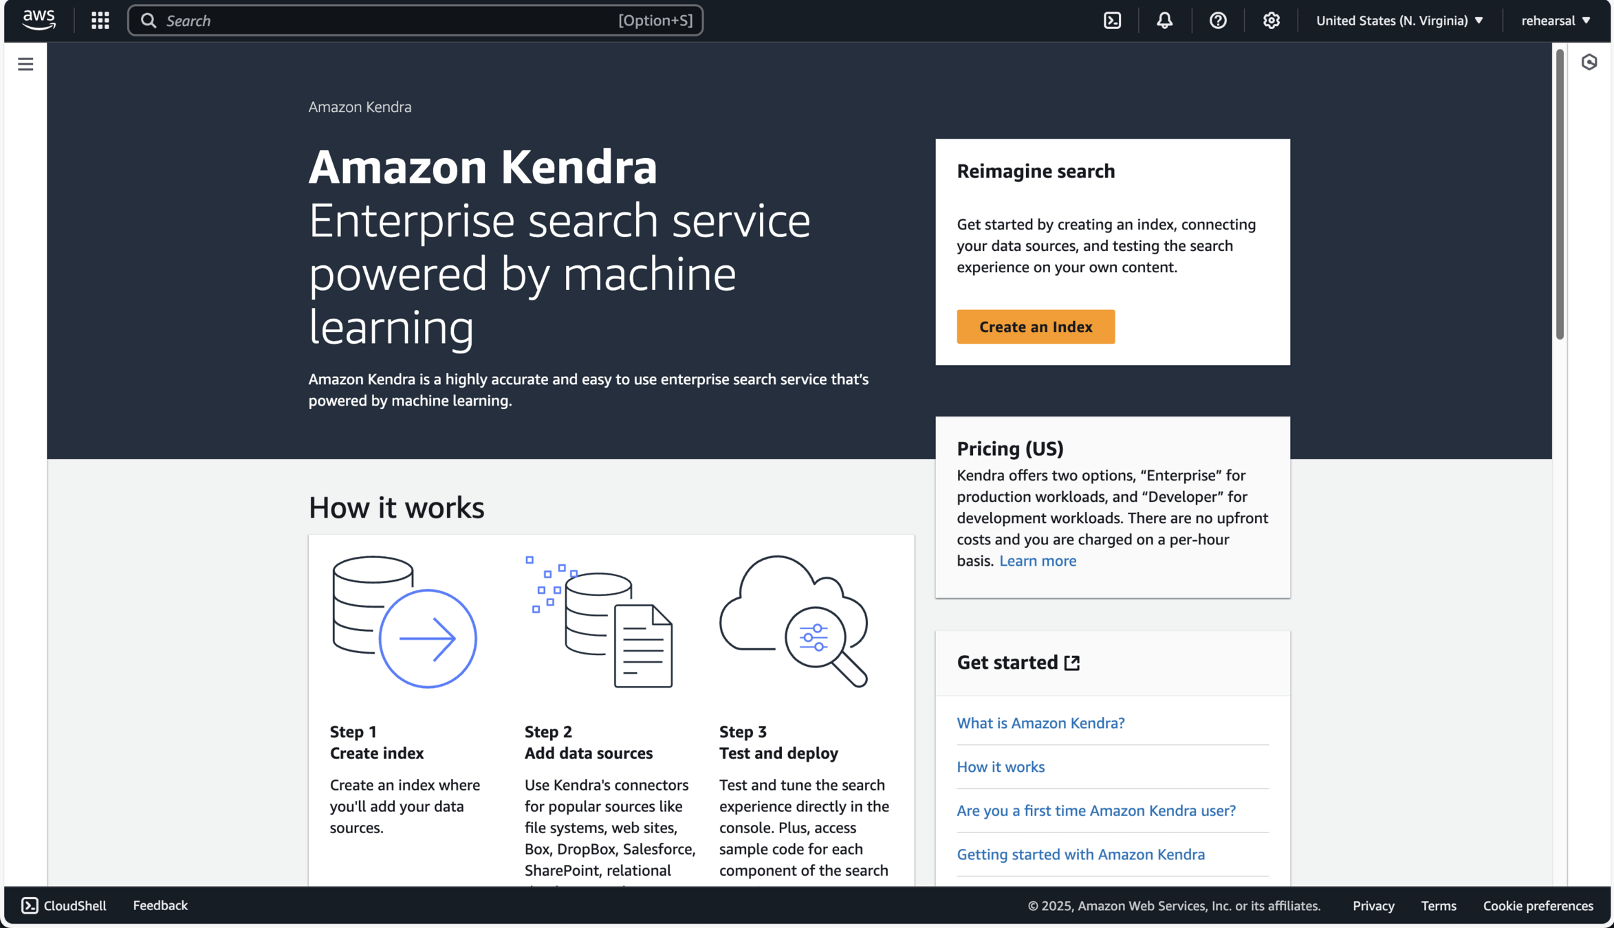Click the Create an Index button
Screen dimensions: 1614x928
click(1035, 327)
